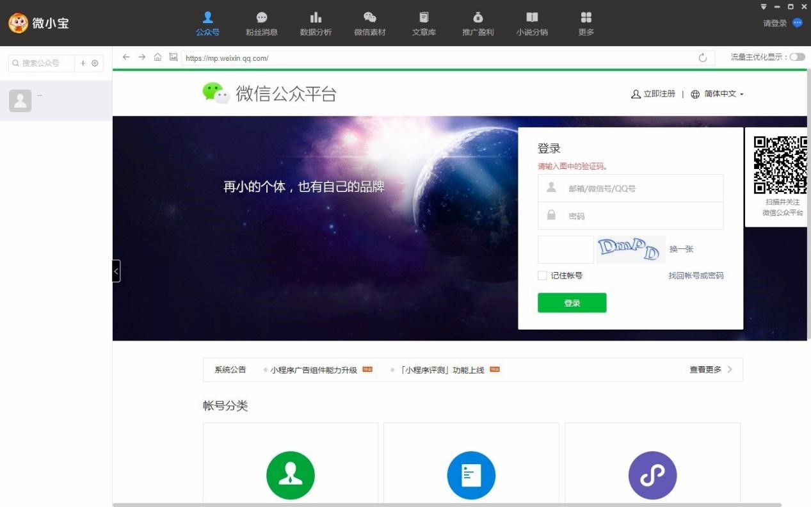The height and width of the screenshot is (507, 811).
Task: Open 小说分销 tab
Action: 532,24
